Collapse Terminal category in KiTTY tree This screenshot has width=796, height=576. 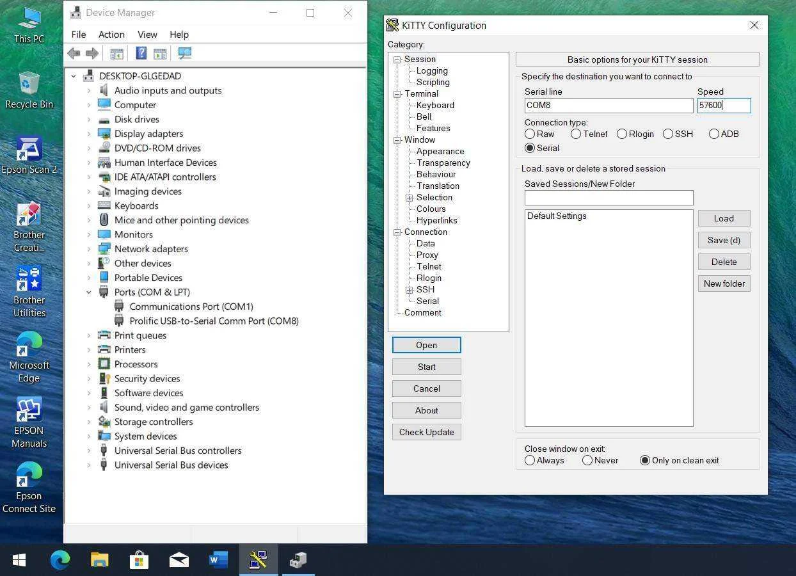pyautogui.click(x=397, y=94)
